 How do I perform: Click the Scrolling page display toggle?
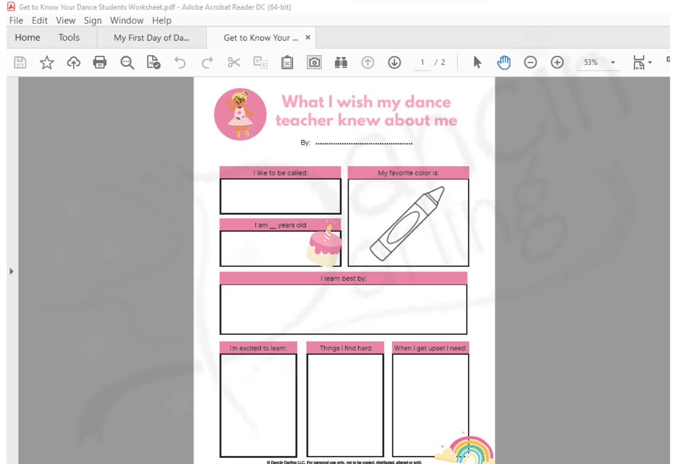tap(639, 62)
